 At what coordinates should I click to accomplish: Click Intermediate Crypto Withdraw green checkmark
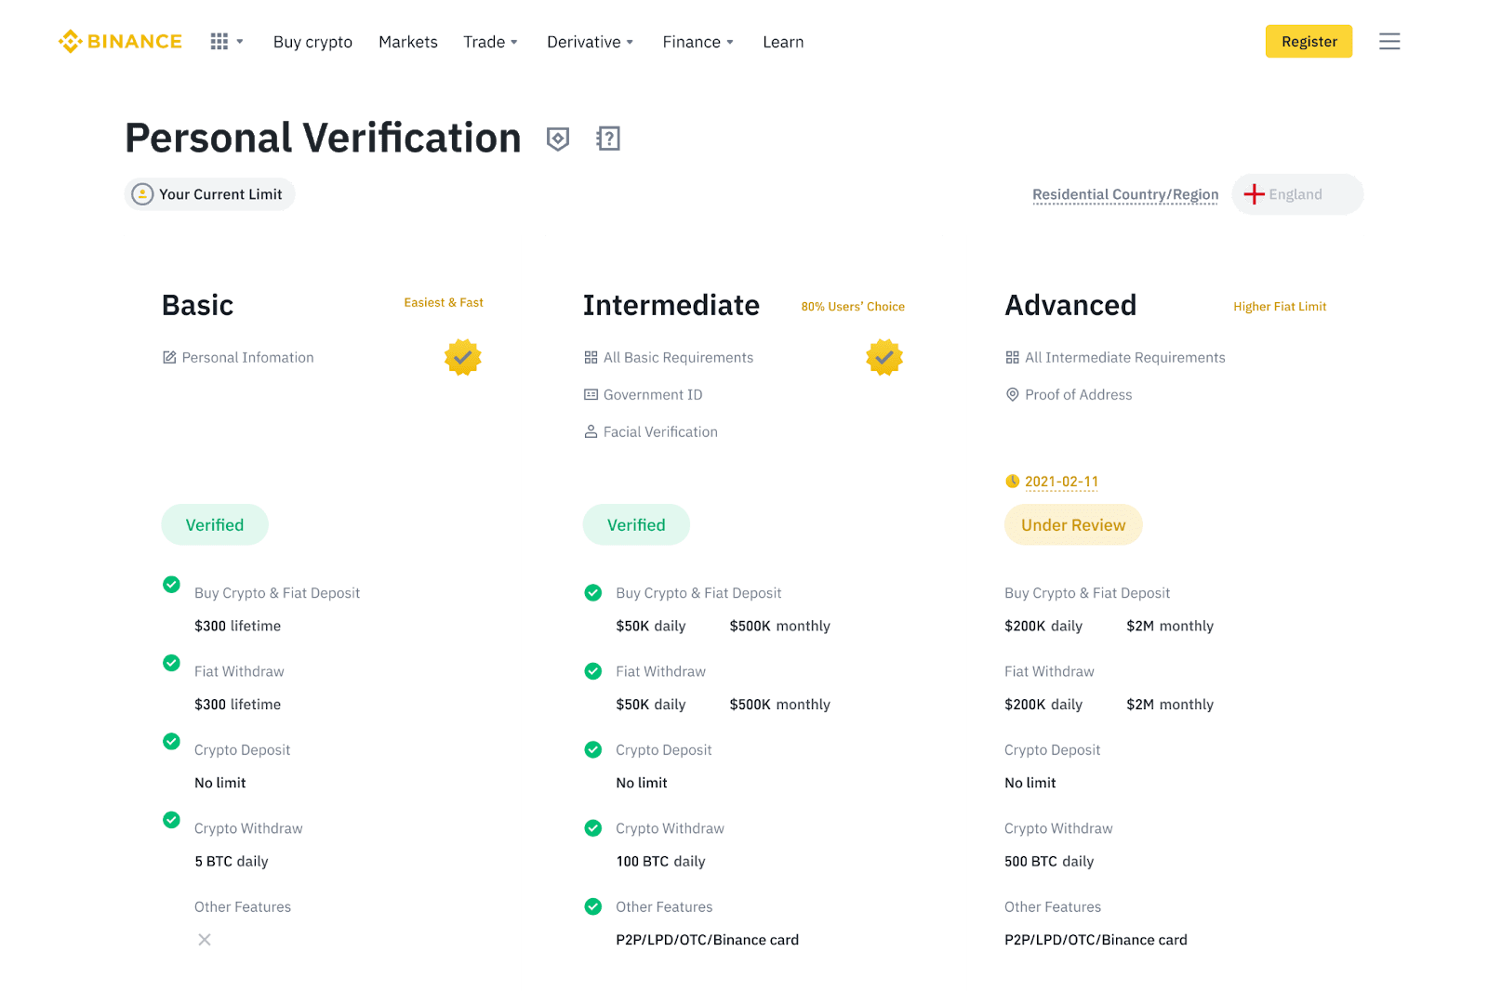coord(593,827)
